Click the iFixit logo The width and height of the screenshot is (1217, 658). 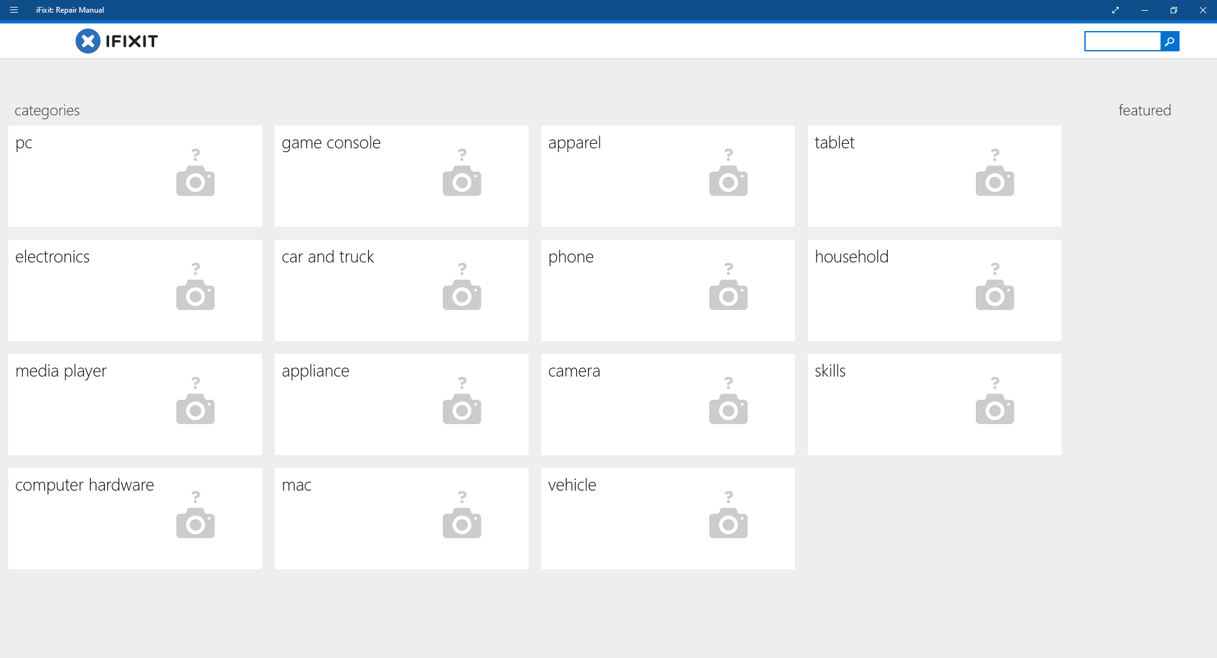click(x=116, y=41)
